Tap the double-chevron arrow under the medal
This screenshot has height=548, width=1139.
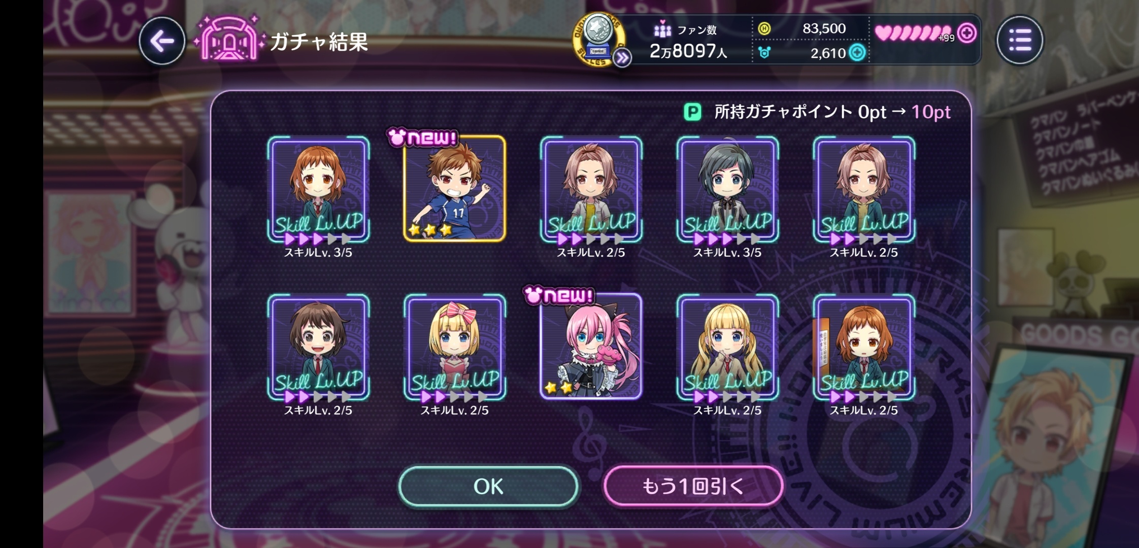(622, 58)
